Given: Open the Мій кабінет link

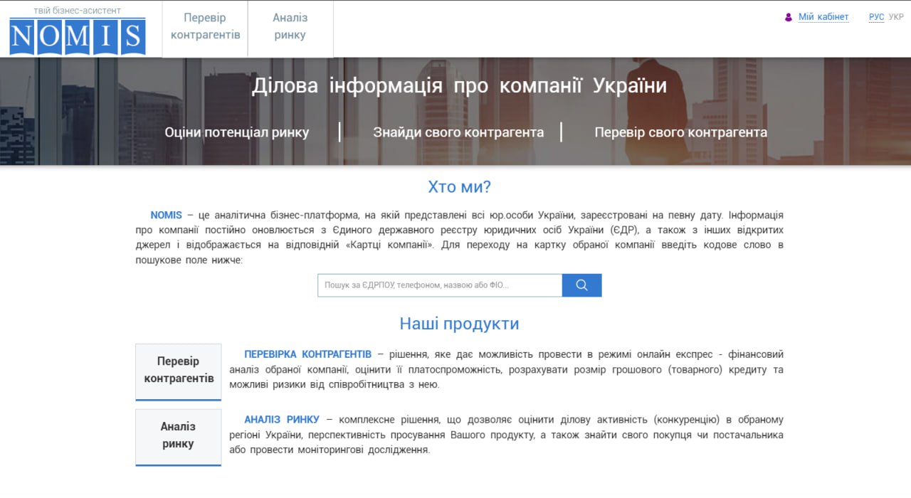Looking at the screenshot, I should pyautogui.click(x=823, y=17).
